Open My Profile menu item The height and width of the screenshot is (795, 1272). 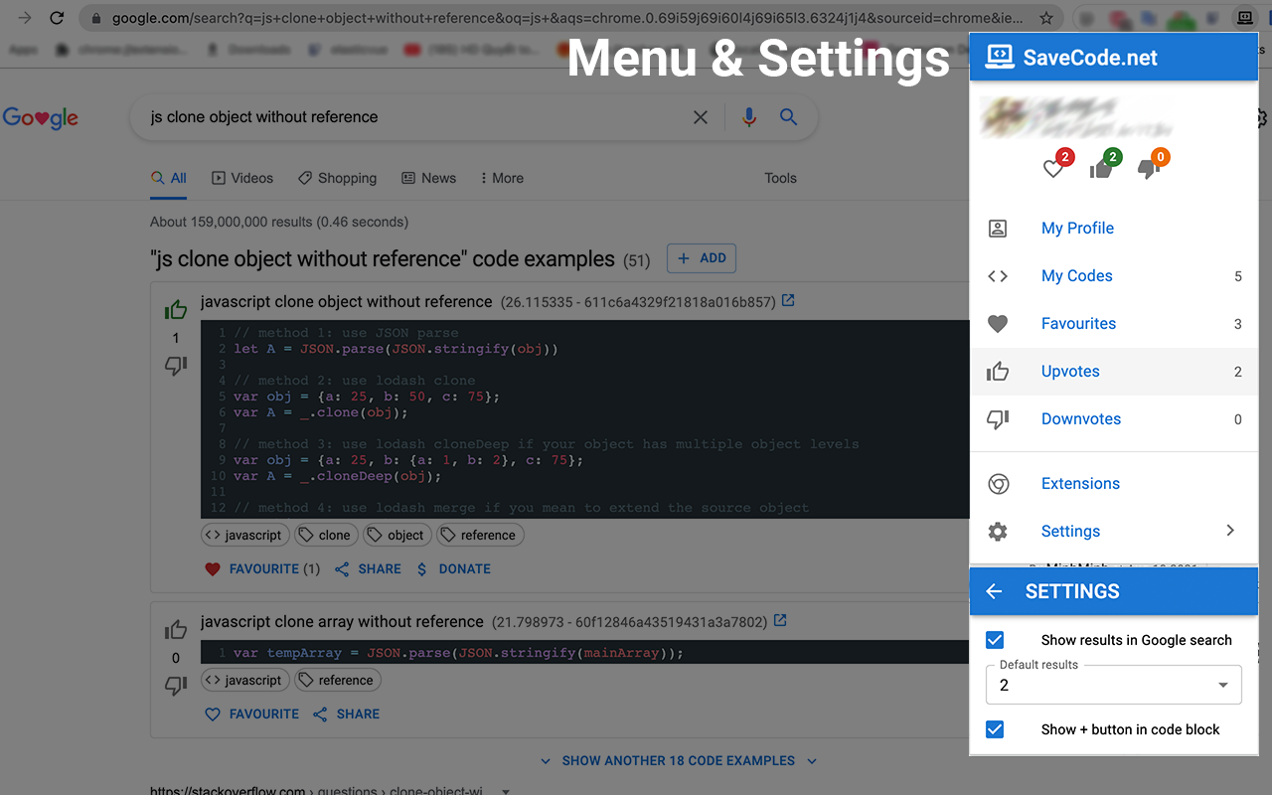[1114, 229]
